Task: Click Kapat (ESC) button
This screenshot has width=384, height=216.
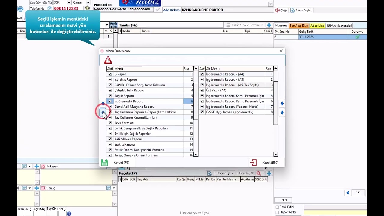Action: click(x=266, y=163)
